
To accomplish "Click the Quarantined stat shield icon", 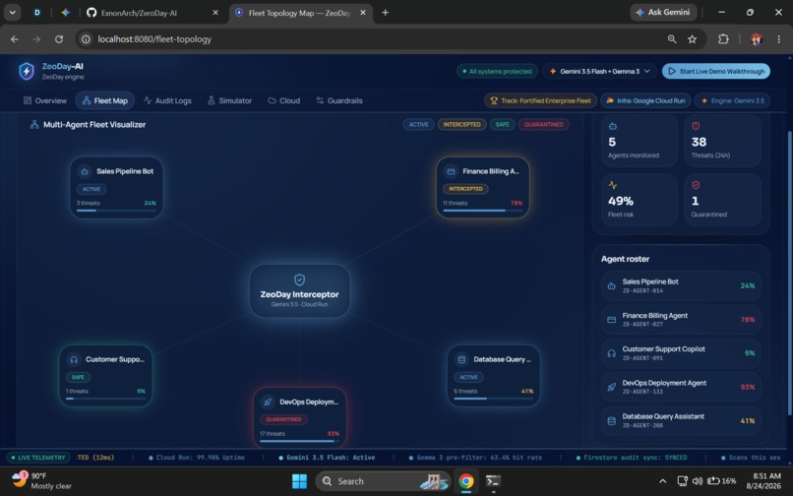I will pos(696,185).
